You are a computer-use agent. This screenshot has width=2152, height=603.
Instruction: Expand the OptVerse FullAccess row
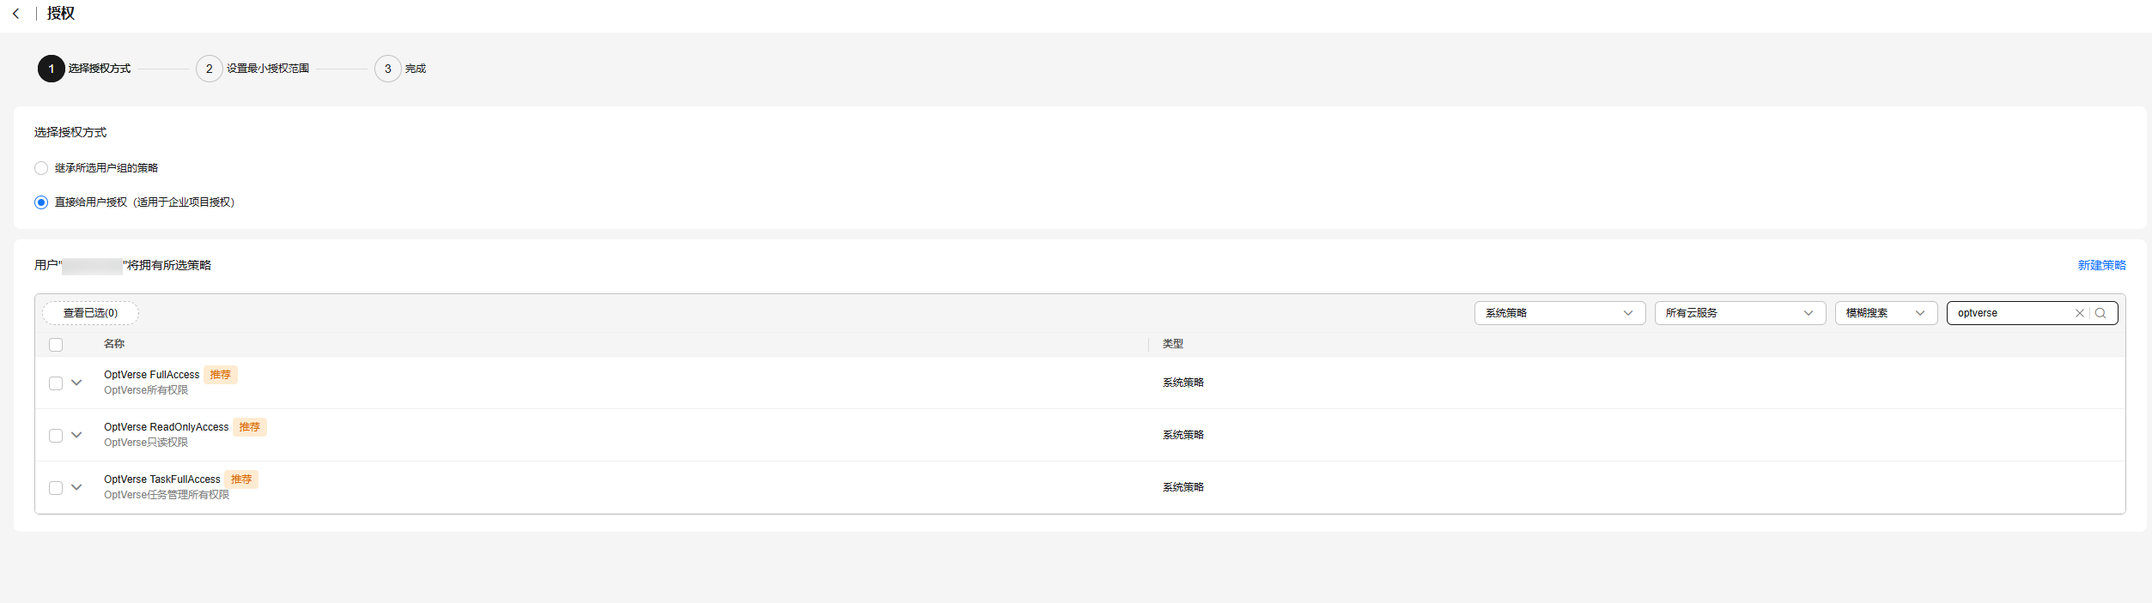pyautogui.click(x=76, y=383)
